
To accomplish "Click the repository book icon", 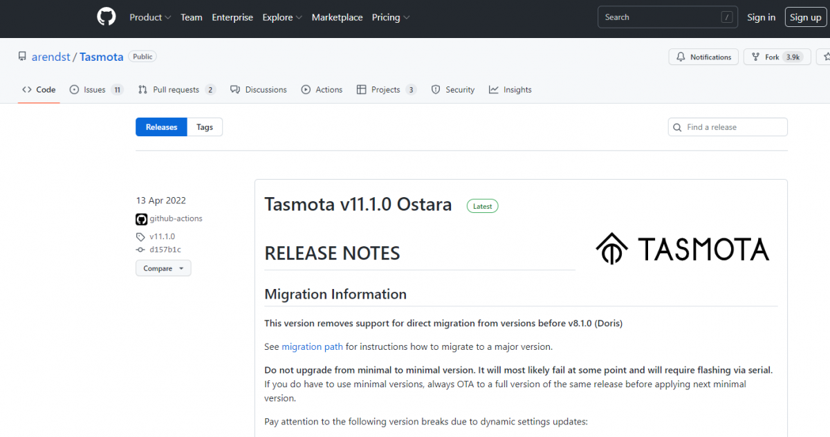I will [x=22, y=57].
